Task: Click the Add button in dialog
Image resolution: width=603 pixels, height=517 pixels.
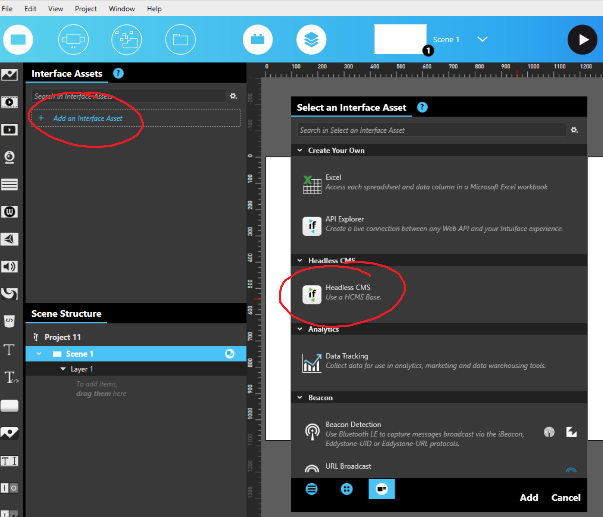Action: point(529,497)
